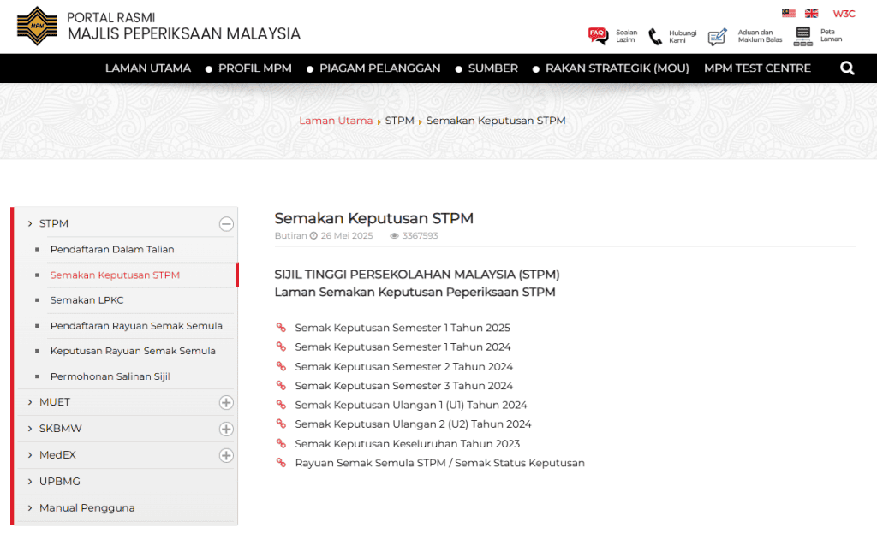
Task: Click the Soalan Lazim text link
Action: 626,36
